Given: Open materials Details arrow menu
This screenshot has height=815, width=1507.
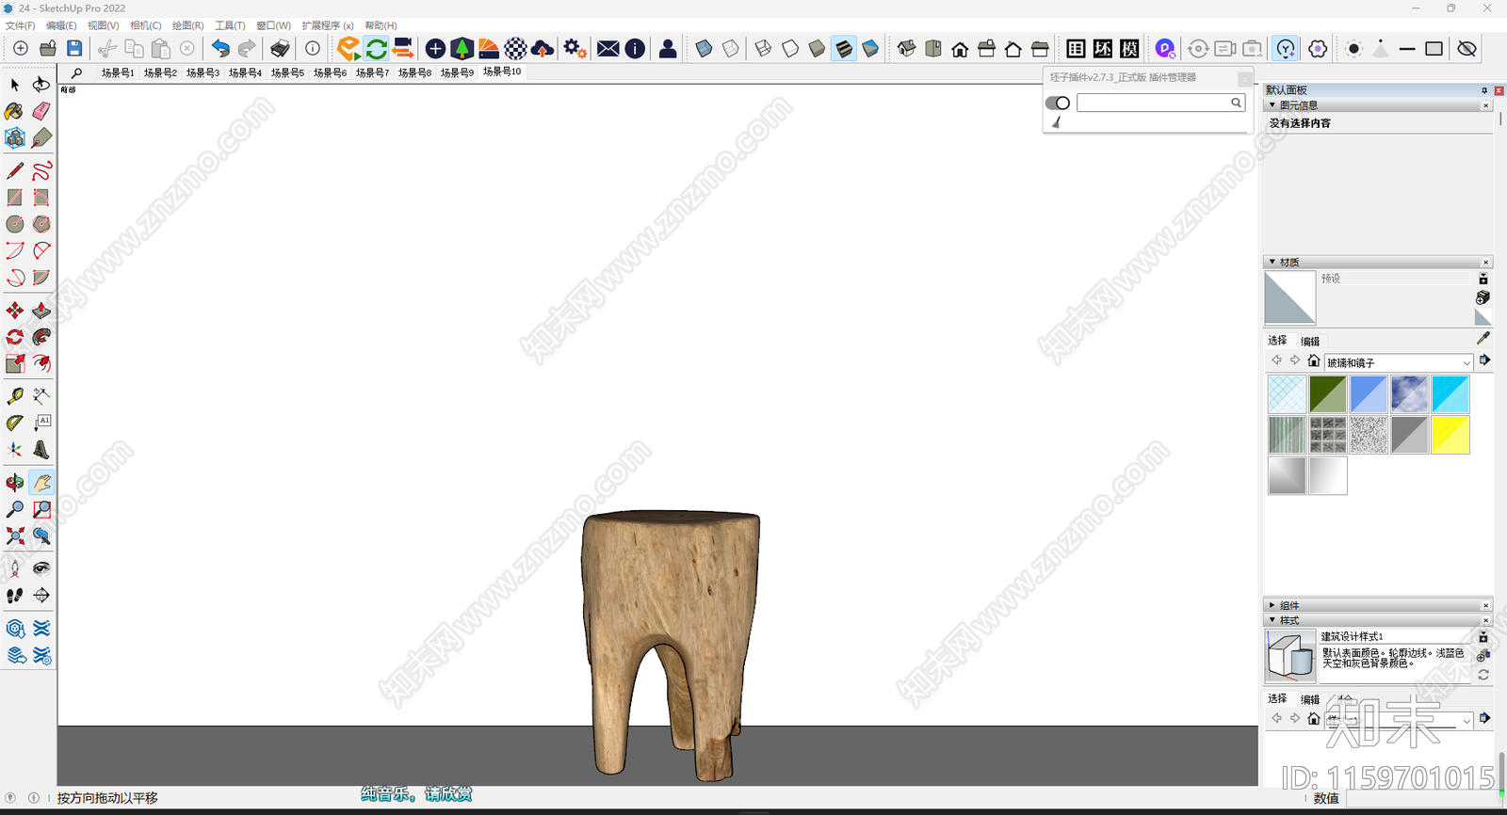Looking at the screenshot, I should pos(1484,360).
